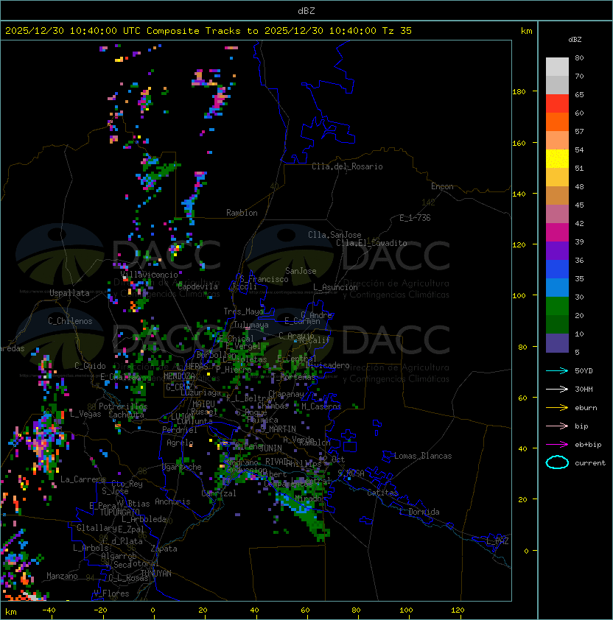Click the 30HM white arrow legend icon
The image size is (613, 620).
click(557, 389)
